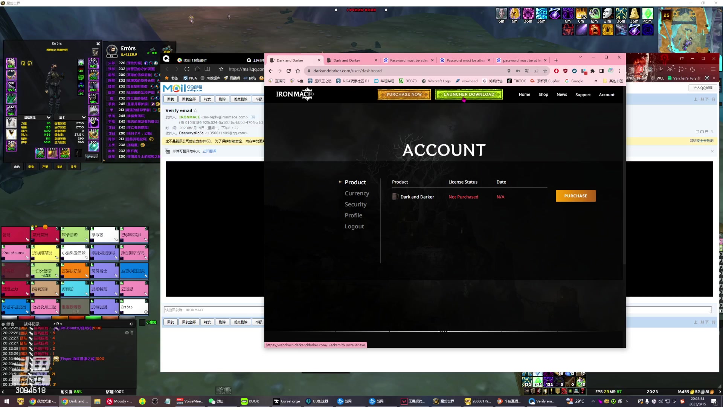Click the share page icon in address bar
Image resolution: width=723 pixels, height=407 pixels.
(x=536, y=71)
